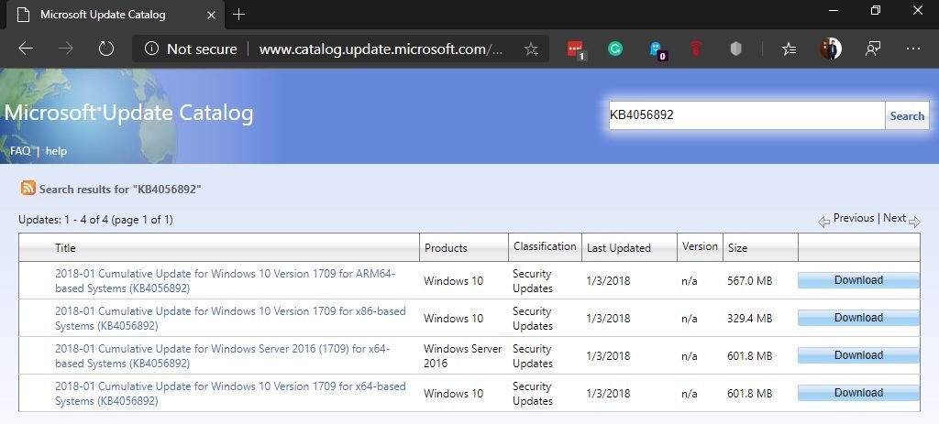Click the Updates: 1 - 4 of 4 text
This screenshot has width=939, height=424.
(x=95, y=220)
